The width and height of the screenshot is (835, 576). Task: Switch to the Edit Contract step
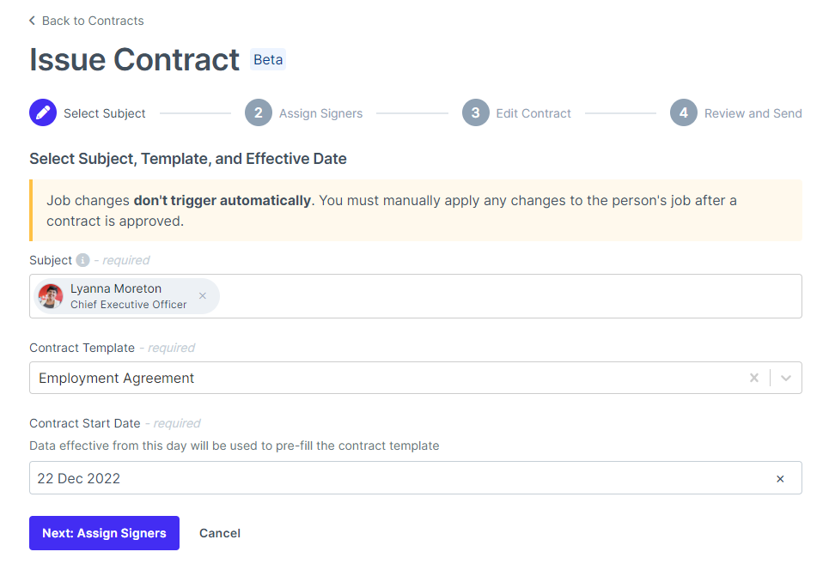[533, 112]
